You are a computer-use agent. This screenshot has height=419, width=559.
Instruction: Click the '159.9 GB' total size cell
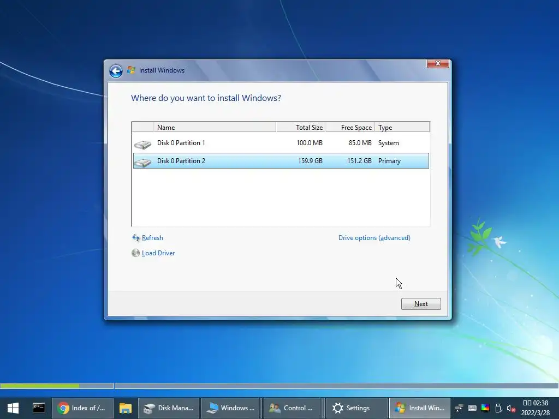(x=310, y=161)
